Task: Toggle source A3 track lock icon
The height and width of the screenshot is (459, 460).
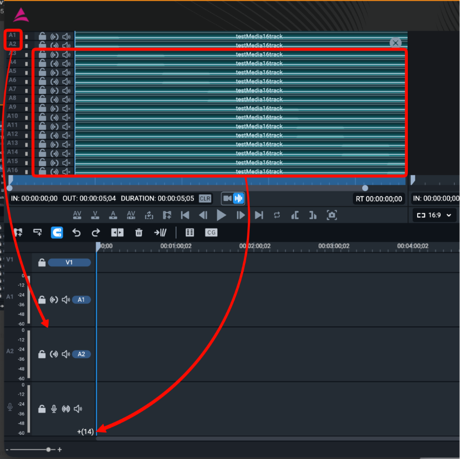Action: (x=43, y=55)
